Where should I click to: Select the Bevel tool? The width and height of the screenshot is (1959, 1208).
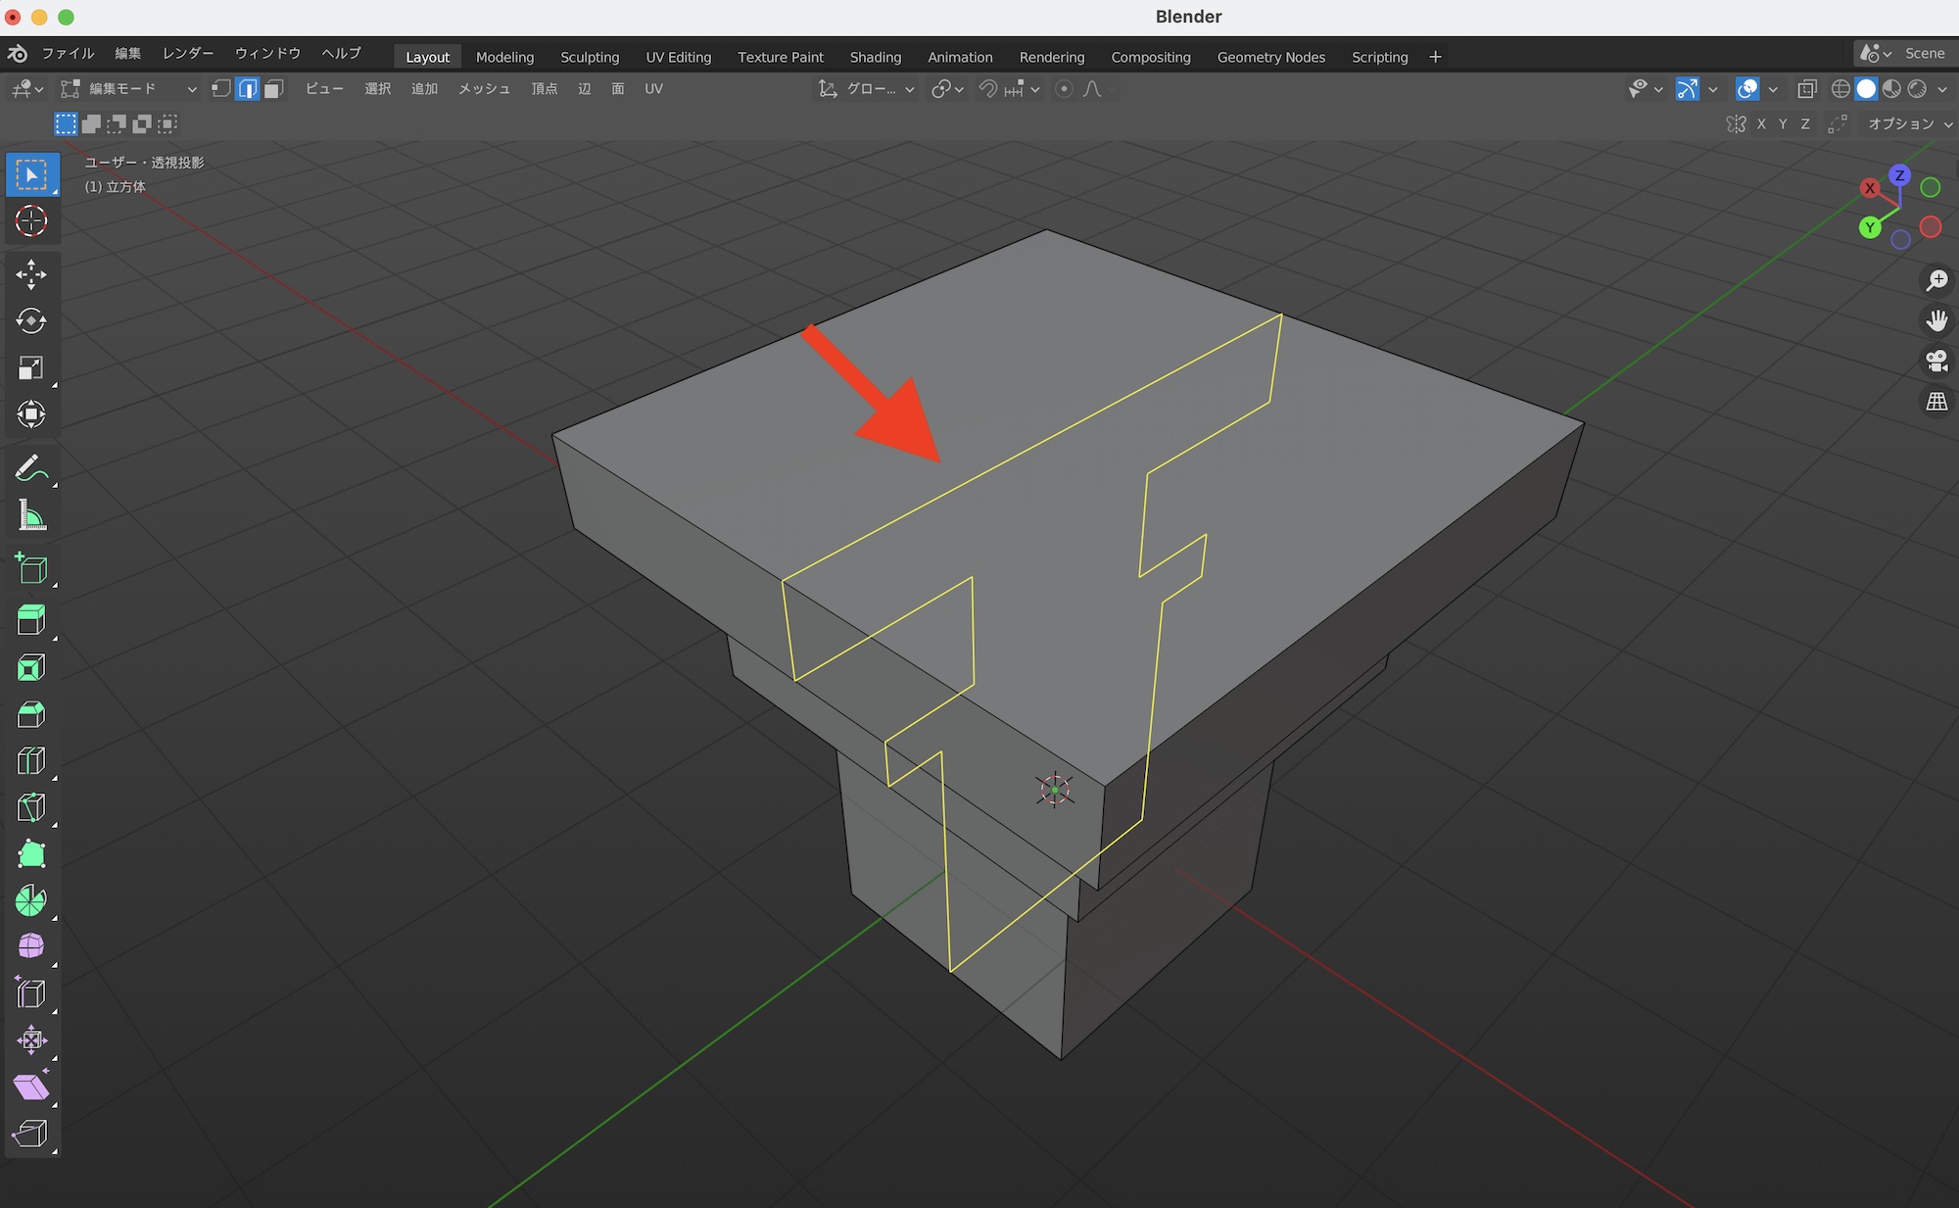click(x=31, y=714)
